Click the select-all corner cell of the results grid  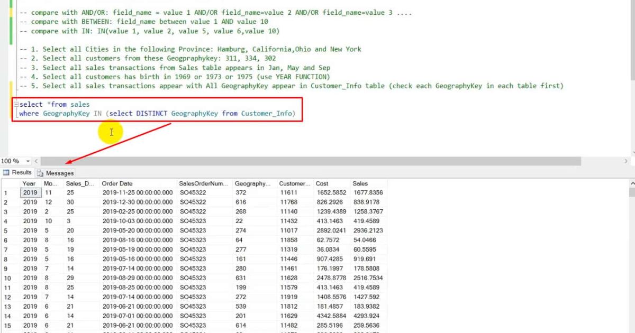(x=10, y=183)
